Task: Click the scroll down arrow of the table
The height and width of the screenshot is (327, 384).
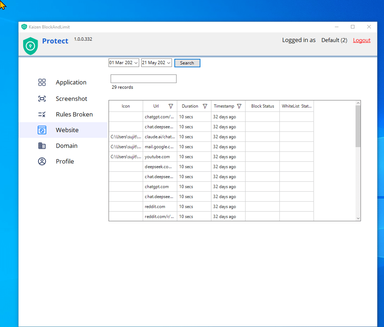Action: [x=358, y=218]
